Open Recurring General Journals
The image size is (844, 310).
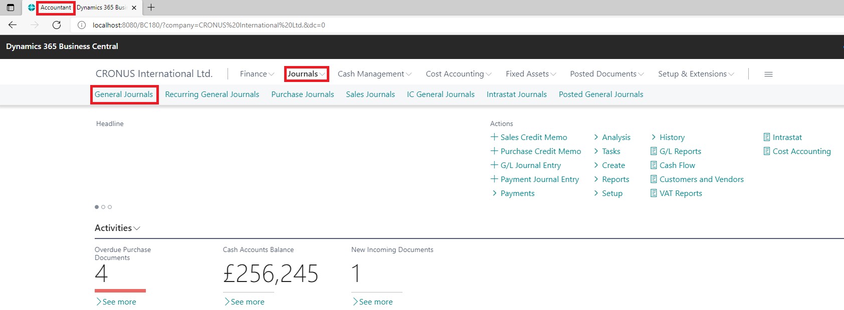212,94
